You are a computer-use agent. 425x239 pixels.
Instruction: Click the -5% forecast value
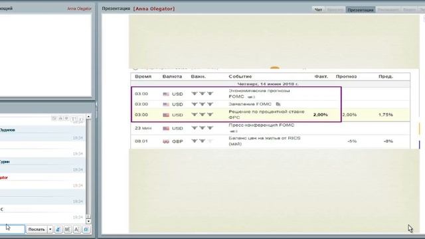click(352, 141)
